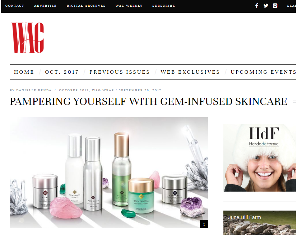Viewport: 297px width, 236px height.
Task: Open the Previous Issues navigation item
Action: [120, 72]
